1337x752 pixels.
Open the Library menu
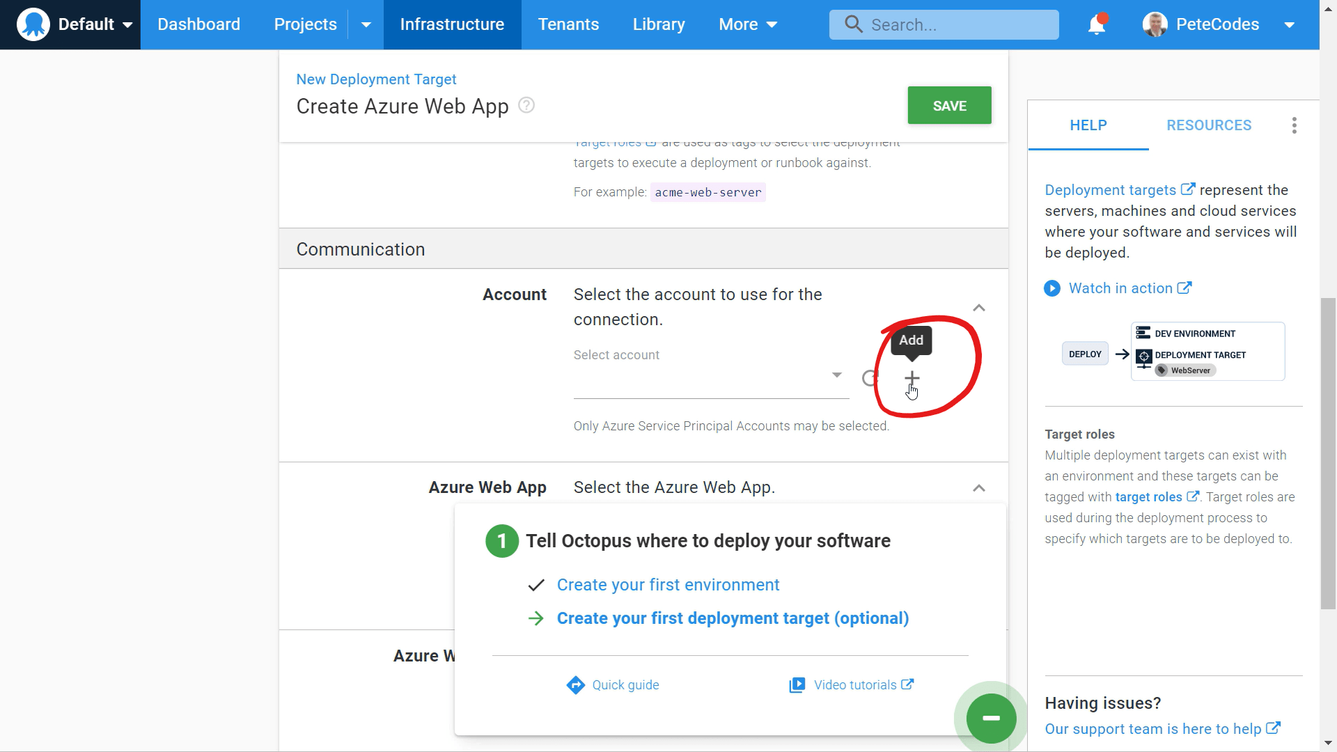659,24
